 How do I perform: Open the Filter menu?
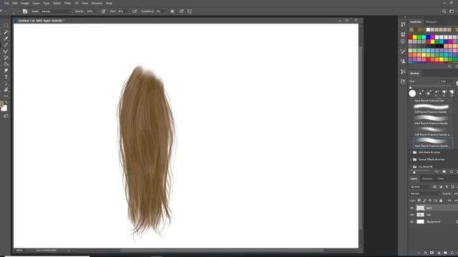coord(67,3)
